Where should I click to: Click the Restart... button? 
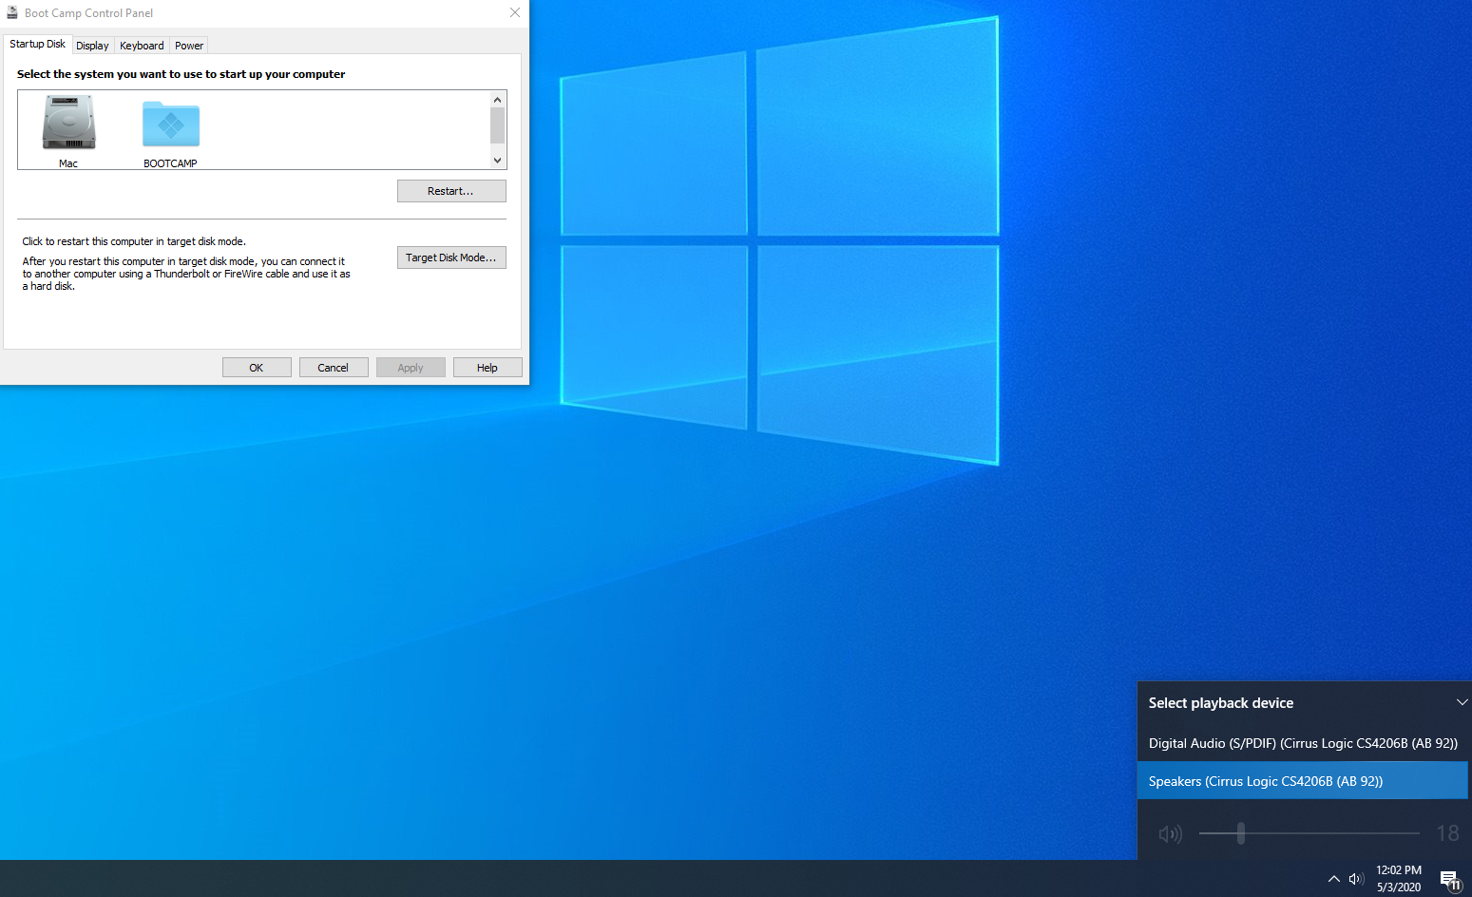pyautogui.click(x=451, y=191)
